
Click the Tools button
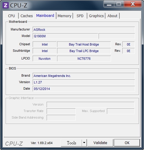(72, 143)
